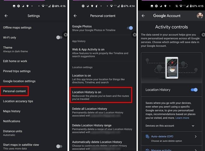Viewport: 205px width, 151px height.
Task: Tap back arrow on Personal content screen
Action: click(75, 16)
